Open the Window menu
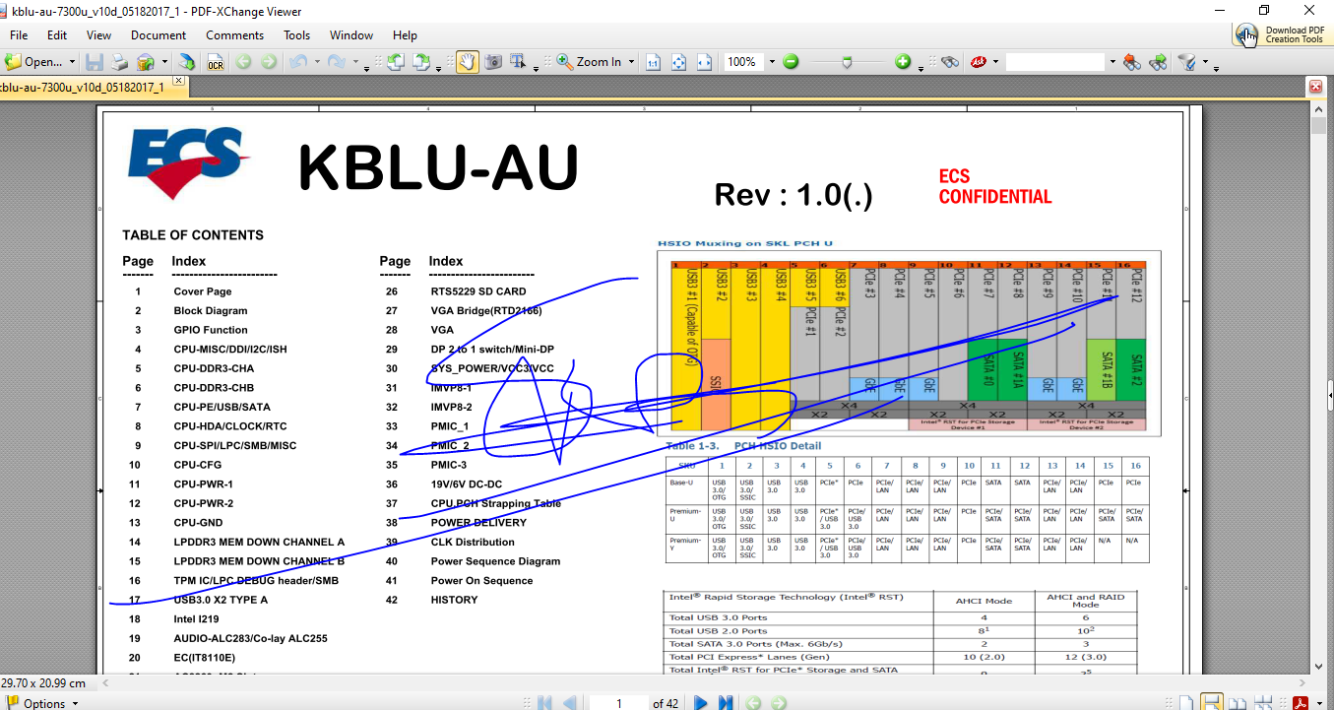 coord(351,35)
